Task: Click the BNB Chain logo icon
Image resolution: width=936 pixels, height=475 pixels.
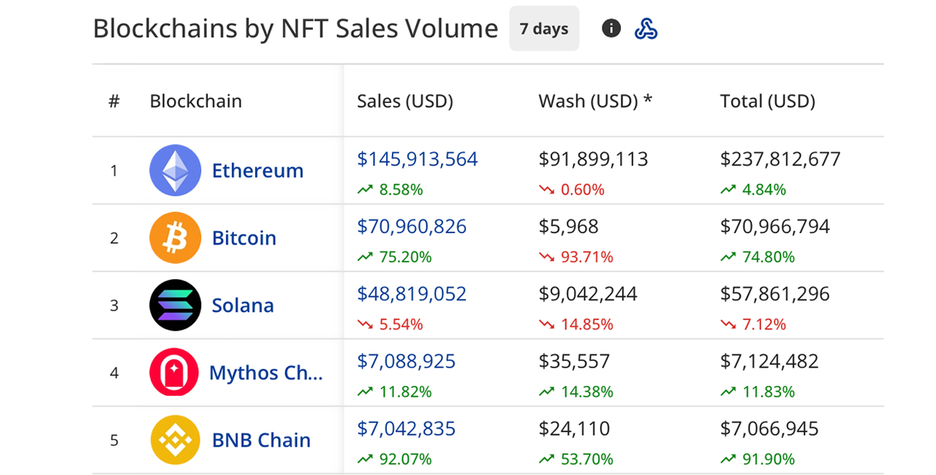Action: tap(174, 440)
